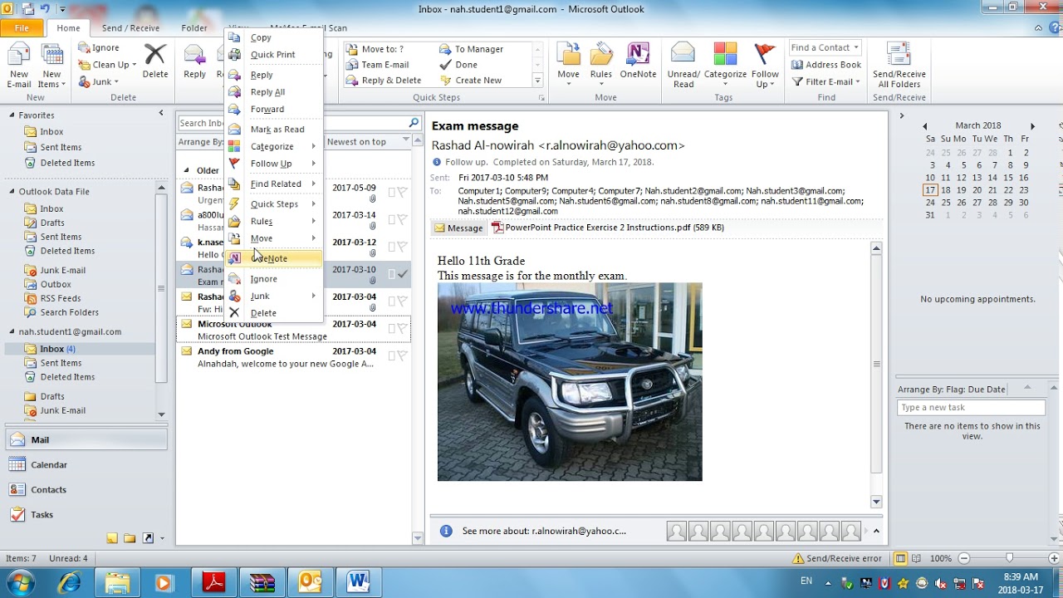Image resolution: width=1063 pixels, height=598 pixels.
Task: Open the Move ribbon button
Action: [x=569, y=63]
